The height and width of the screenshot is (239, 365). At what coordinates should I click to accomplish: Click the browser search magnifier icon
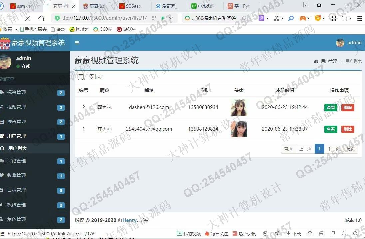(291, 18)
